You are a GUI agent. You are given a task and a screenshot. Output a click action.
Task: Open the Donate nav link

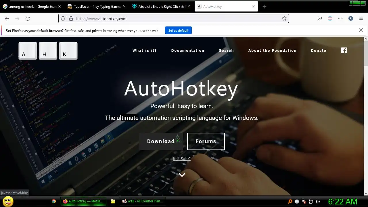319,50
